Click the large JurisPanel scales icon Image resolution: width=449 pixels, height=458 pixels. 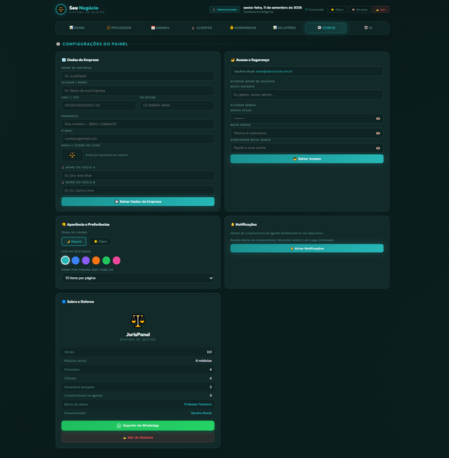tap(138, 321)
